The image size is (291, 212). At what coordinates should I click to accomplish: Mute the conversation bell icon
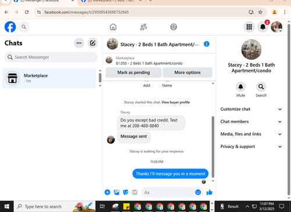point(240,87)
